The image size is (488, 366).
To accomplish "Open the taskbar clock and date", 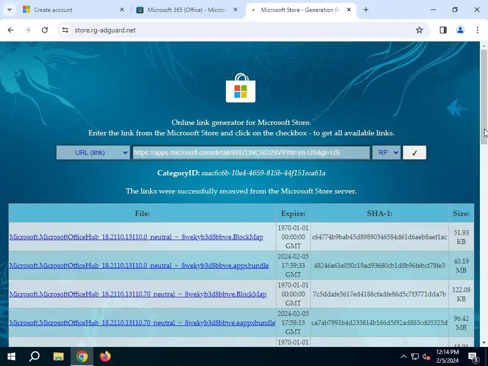I will point(447,356).
